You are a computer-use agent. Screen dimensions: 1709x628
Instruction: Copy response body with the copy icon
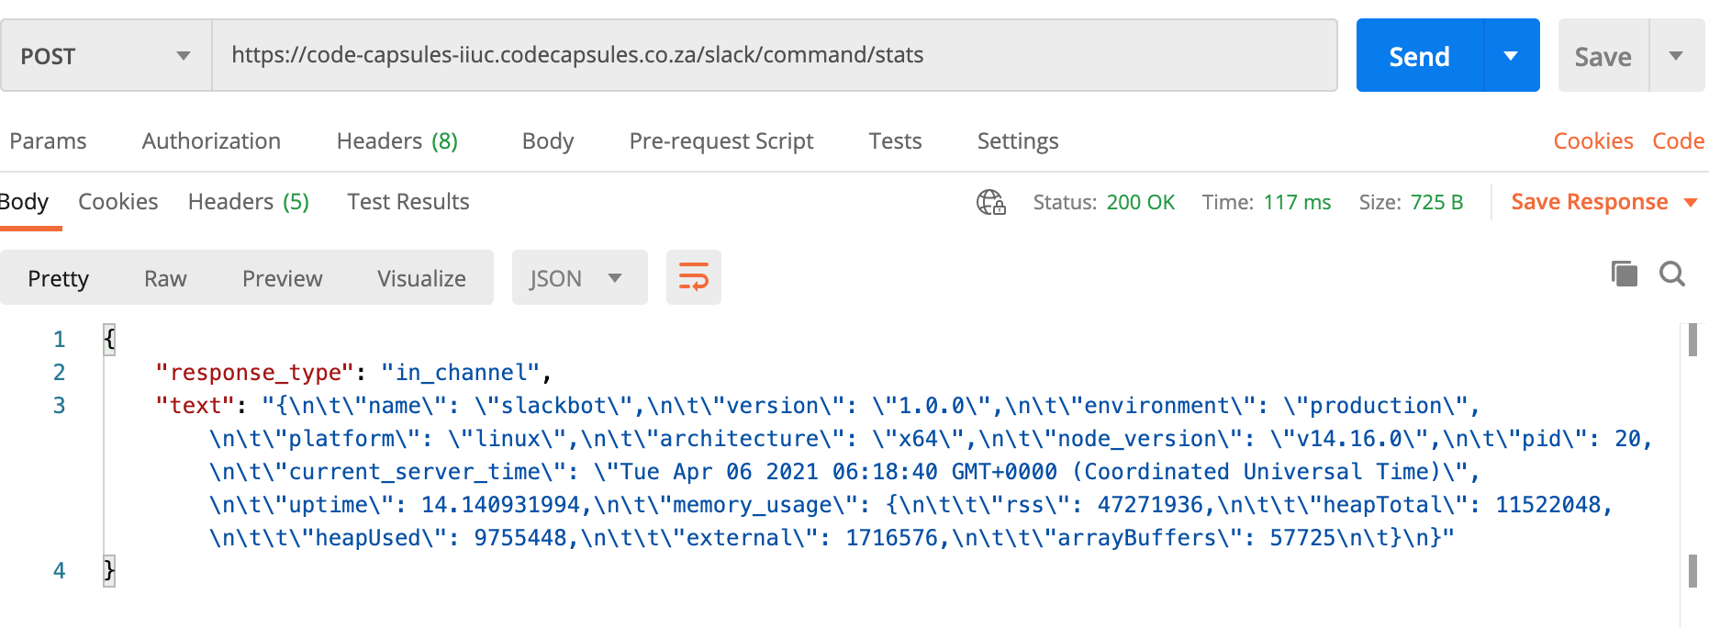tap(1624, 274)
